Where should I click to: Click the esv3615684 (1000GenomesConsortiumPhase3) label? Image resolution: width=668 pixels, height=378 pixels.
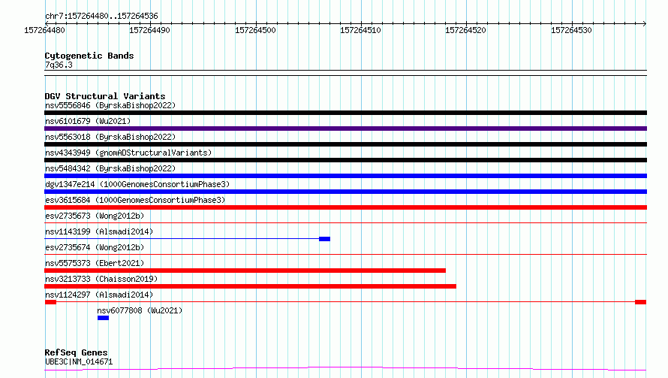point(135,200)
